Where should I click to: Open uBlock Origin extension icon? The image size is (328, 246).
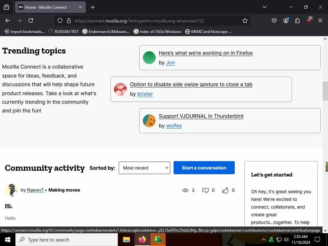309,20
